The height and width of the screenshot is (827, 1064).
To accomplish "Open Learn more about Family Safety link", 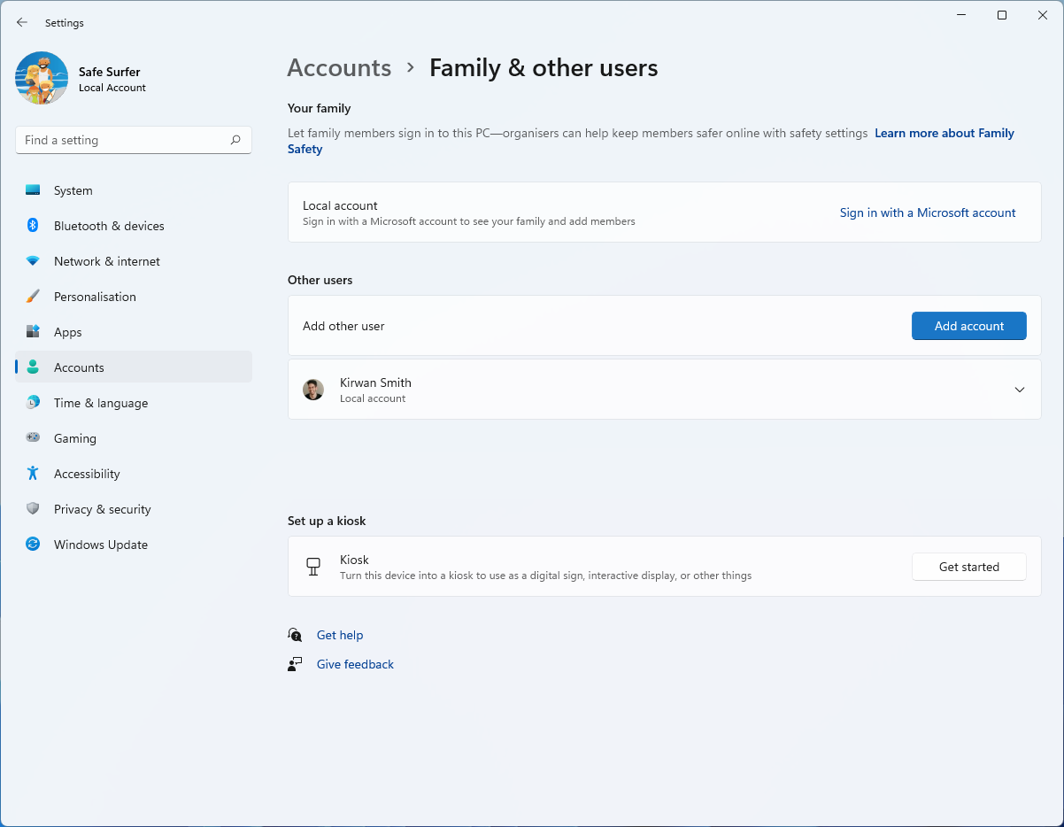I will (x=651, y=141).
